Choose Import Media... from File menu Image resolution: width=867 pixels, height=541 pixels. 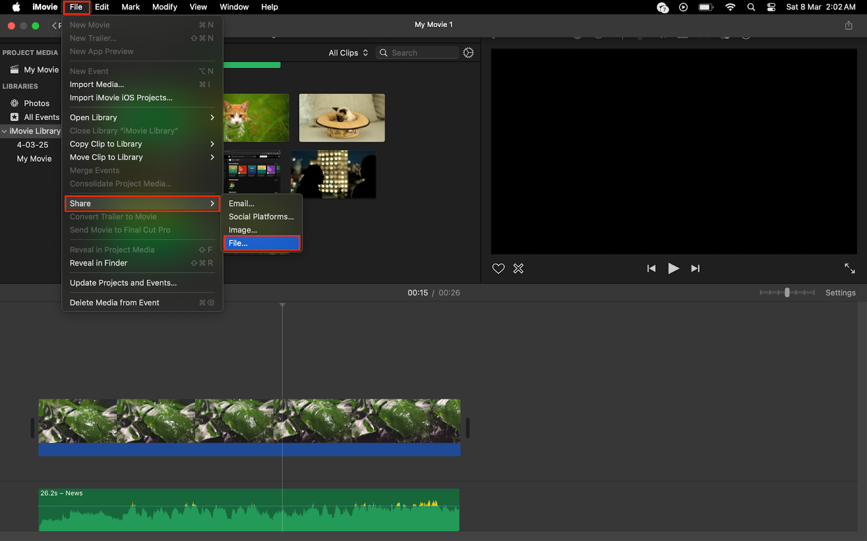97,84
